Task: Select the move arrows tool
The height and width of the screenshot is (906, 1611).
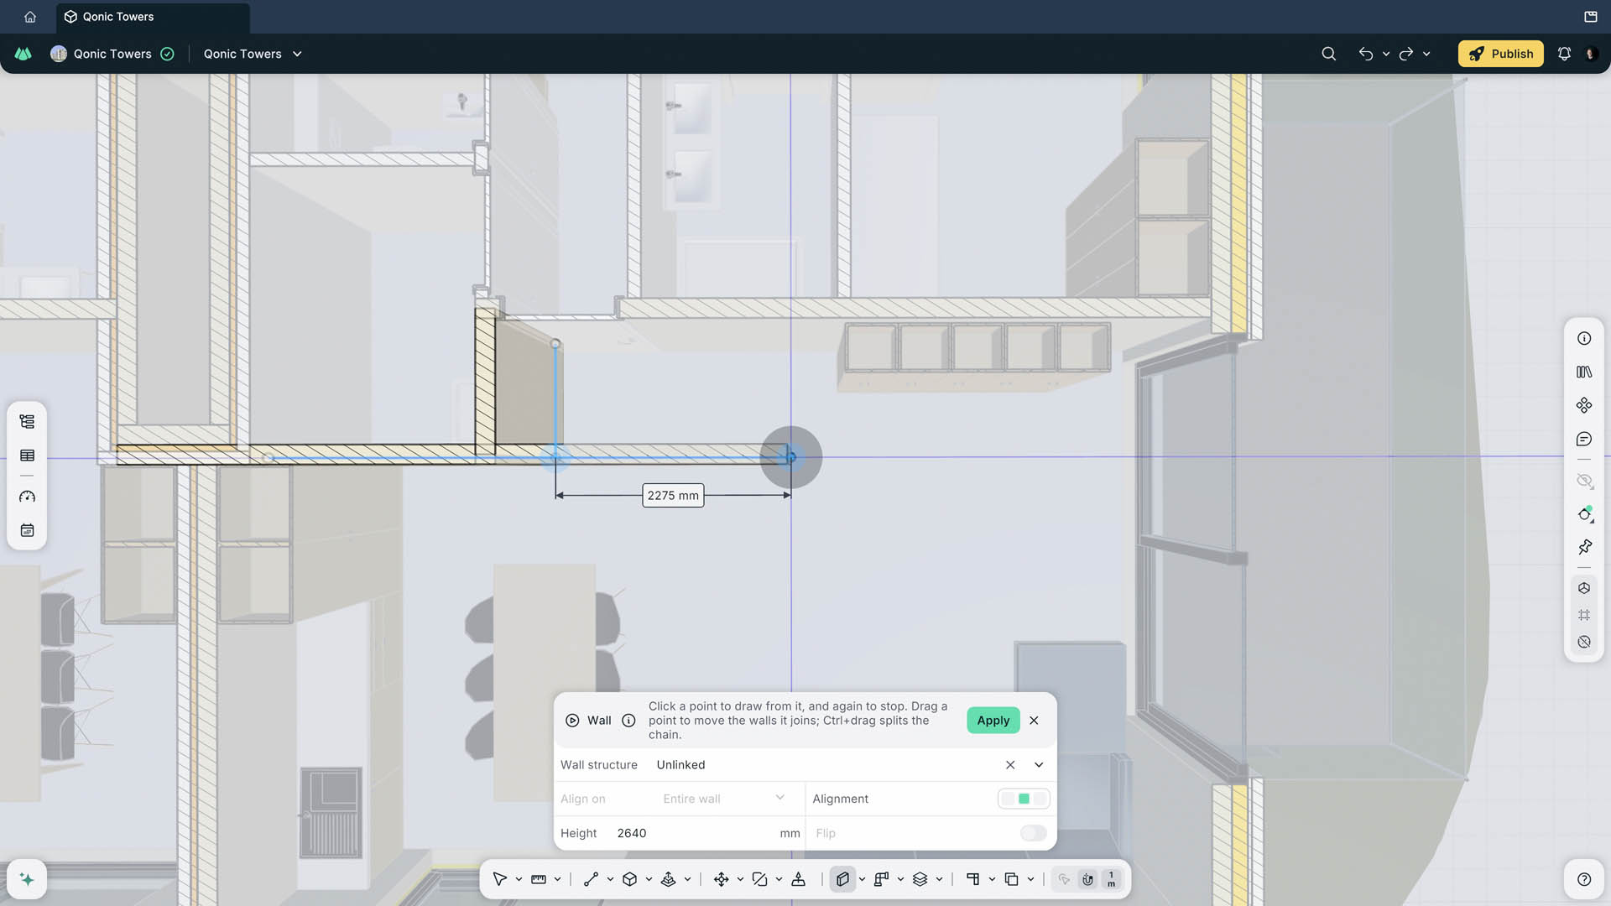Action: [721, 879]
